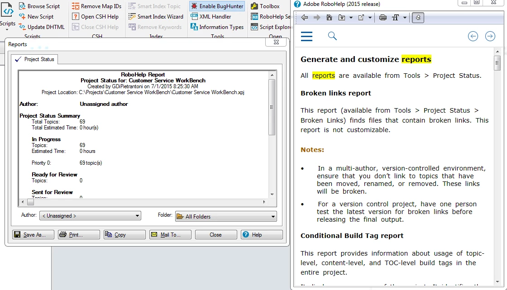Open Information Types tool
Screen dimensions: 507x290
217,27
